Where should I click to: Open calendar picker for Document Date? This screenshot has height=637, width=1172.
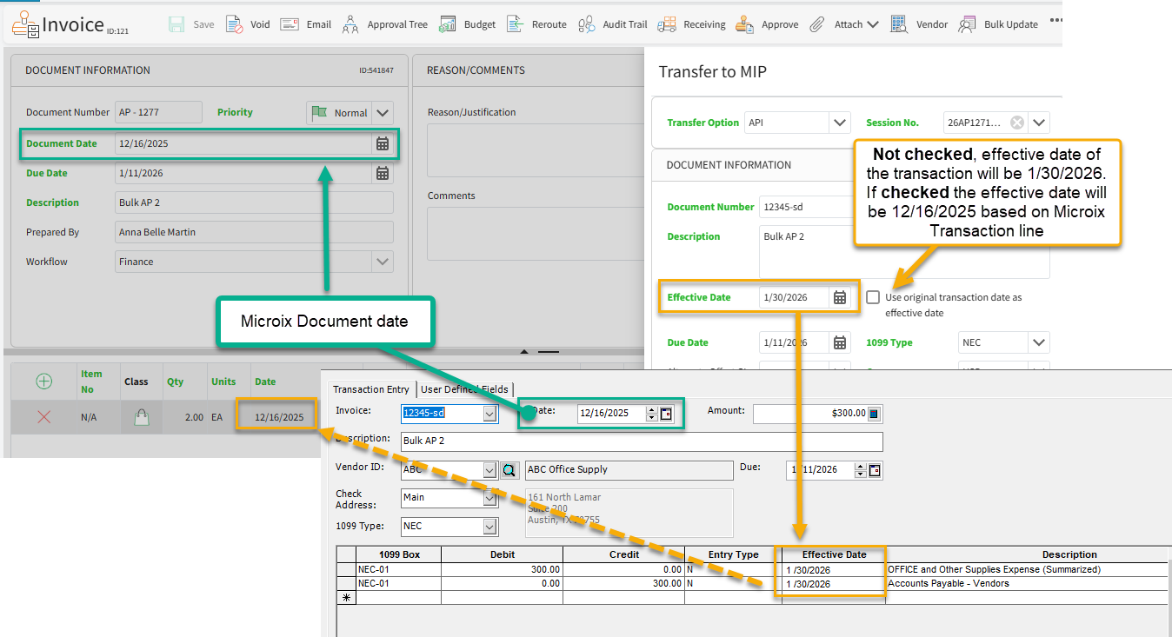click(x=383, y=144)
